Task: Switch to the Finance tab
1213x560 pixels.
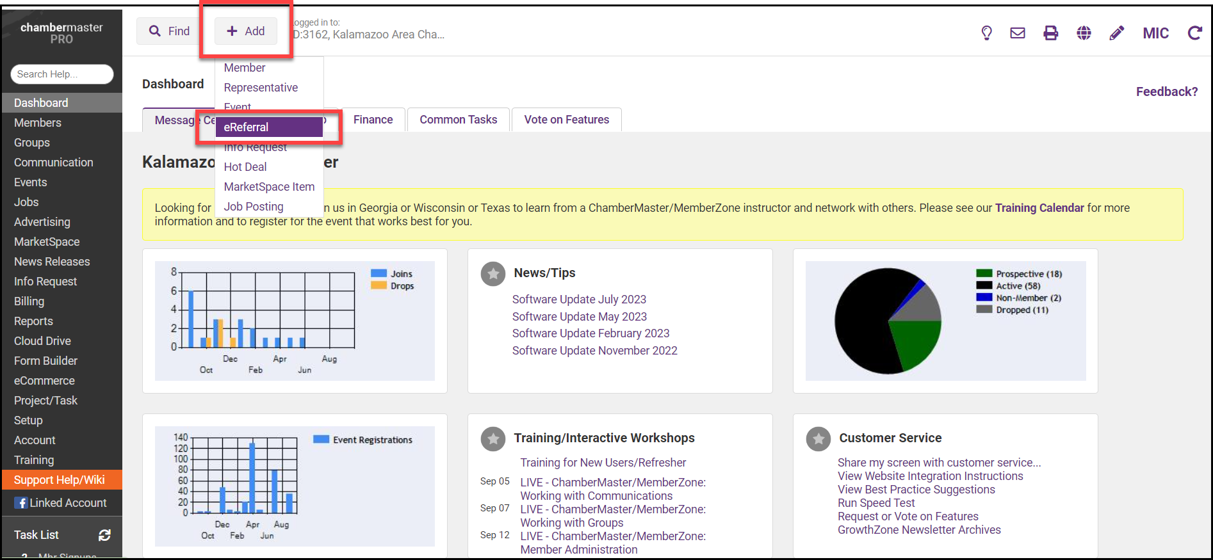Action: [373, 120]
